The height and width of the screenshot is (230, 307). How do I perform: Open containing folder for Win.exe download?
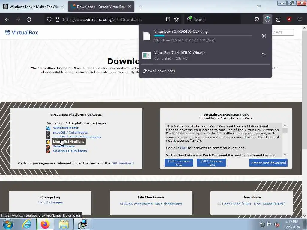(264, 55)
